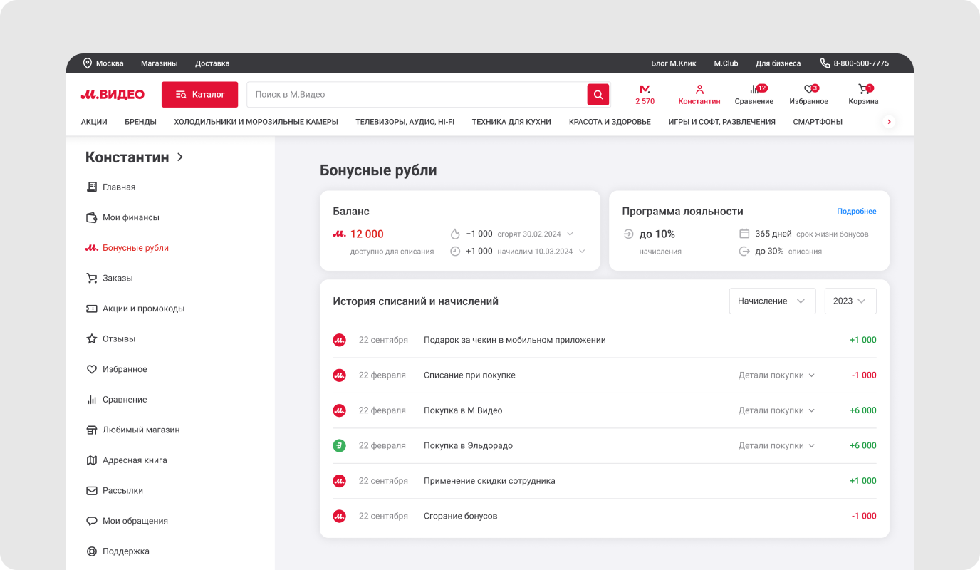Viewport: 980px width, 570px height.
Task: Open bonus balance icon showing 2 570
Action: tap(645, 94)
